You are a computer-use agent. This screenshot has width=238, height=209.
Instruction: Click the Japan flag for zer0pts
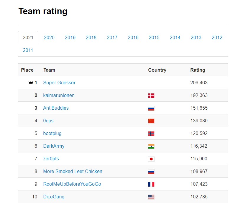[x=151, y=159]
